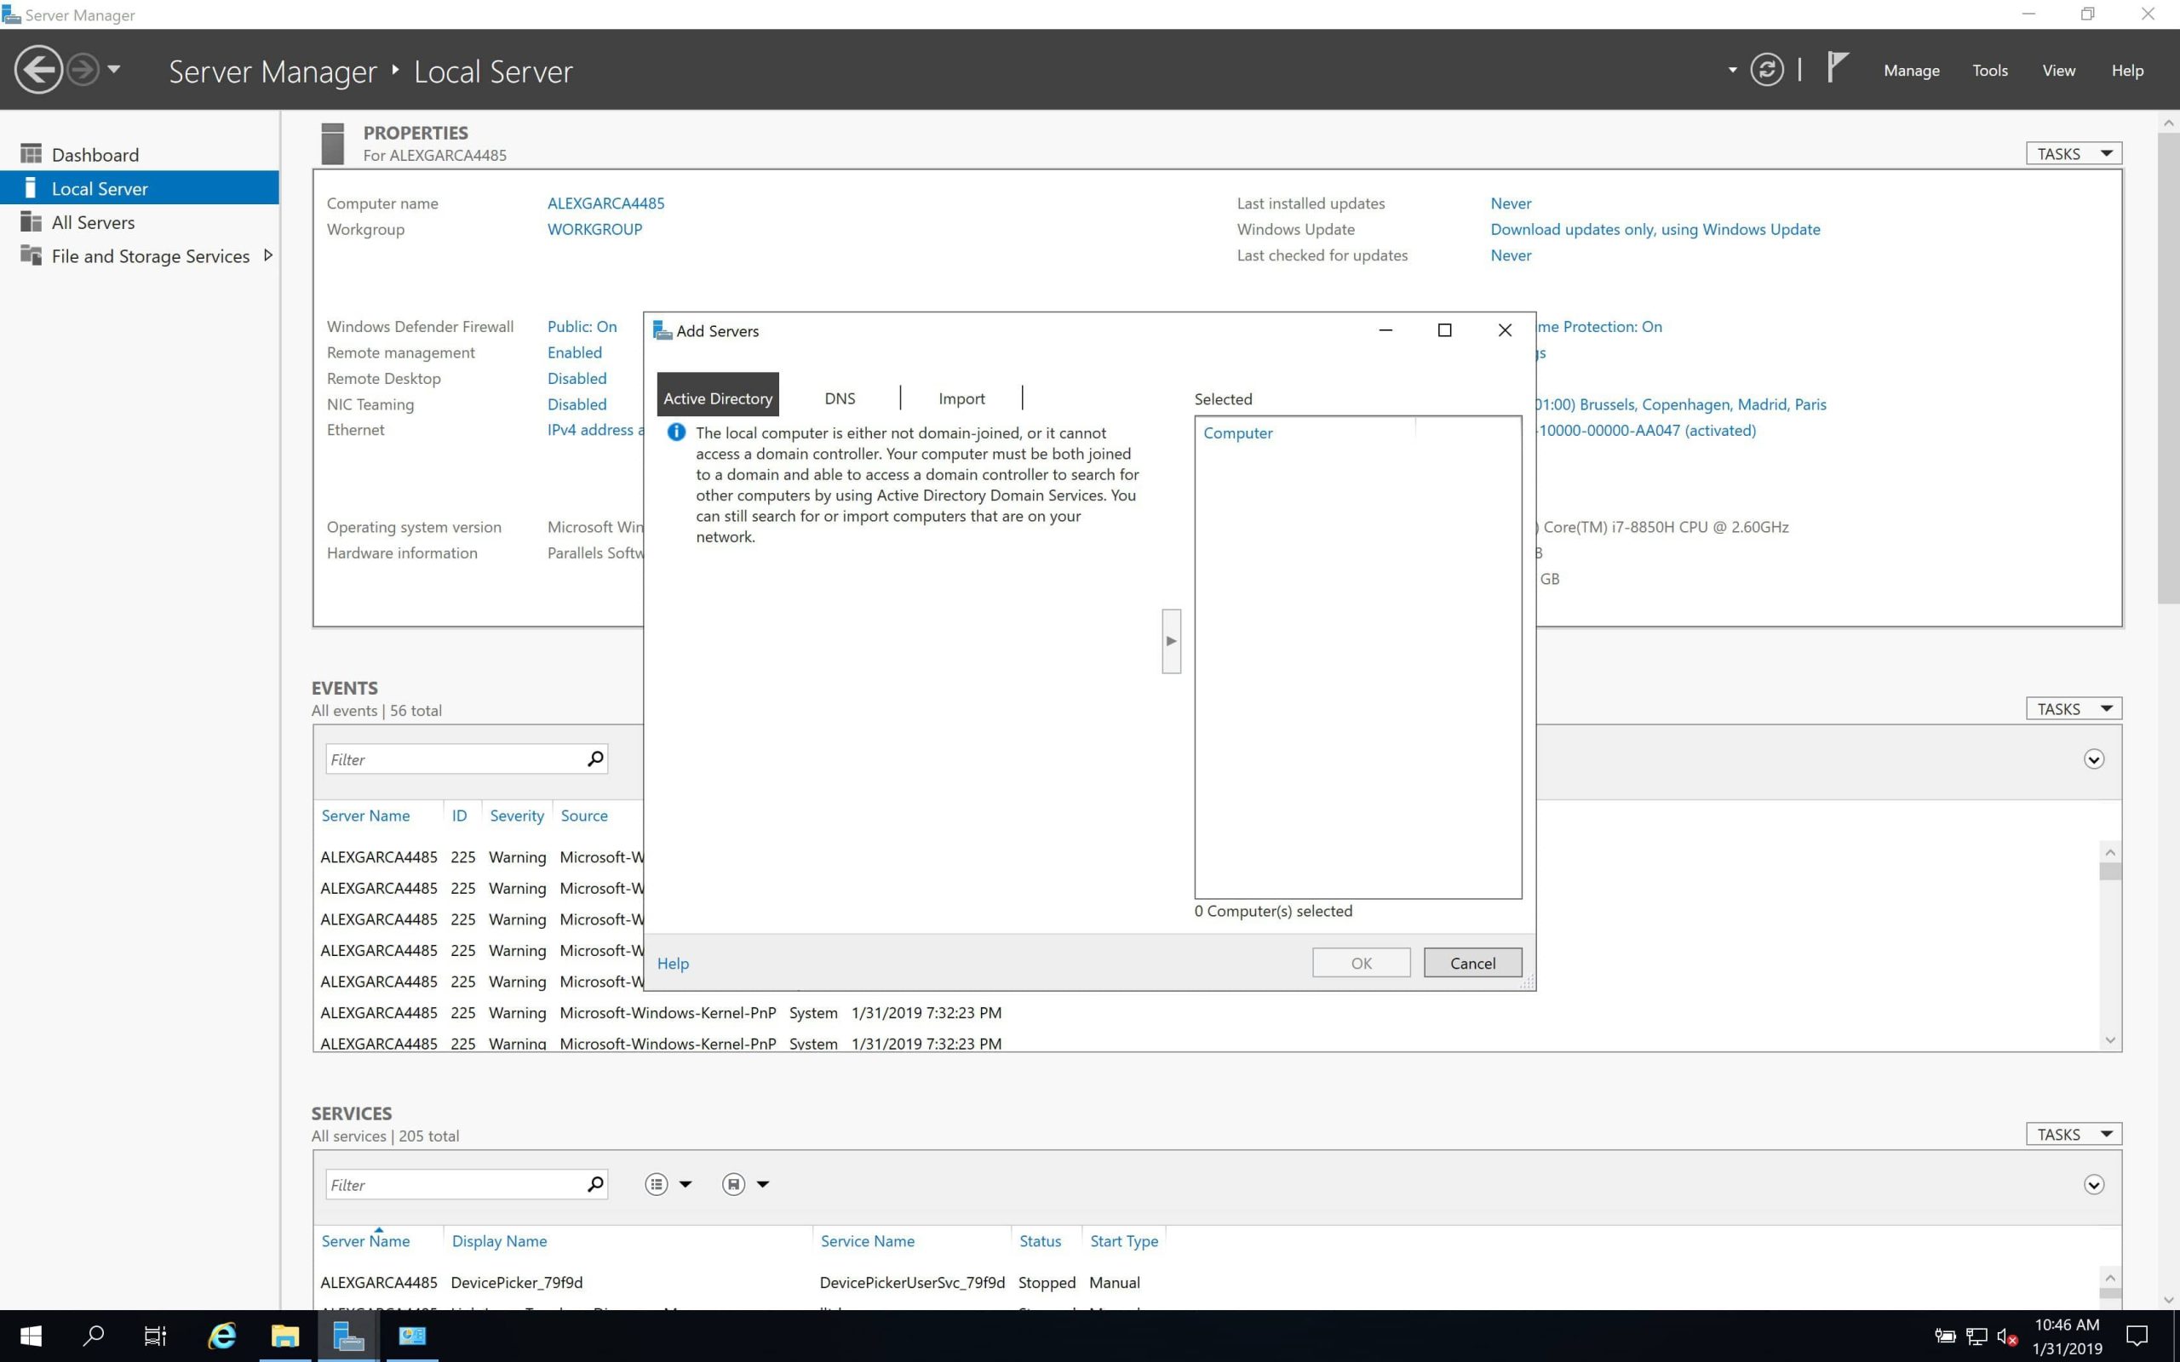Expand the File and Storage Services arrow
This screenshot has width=2180, height=1362.
tap(267, 256)
